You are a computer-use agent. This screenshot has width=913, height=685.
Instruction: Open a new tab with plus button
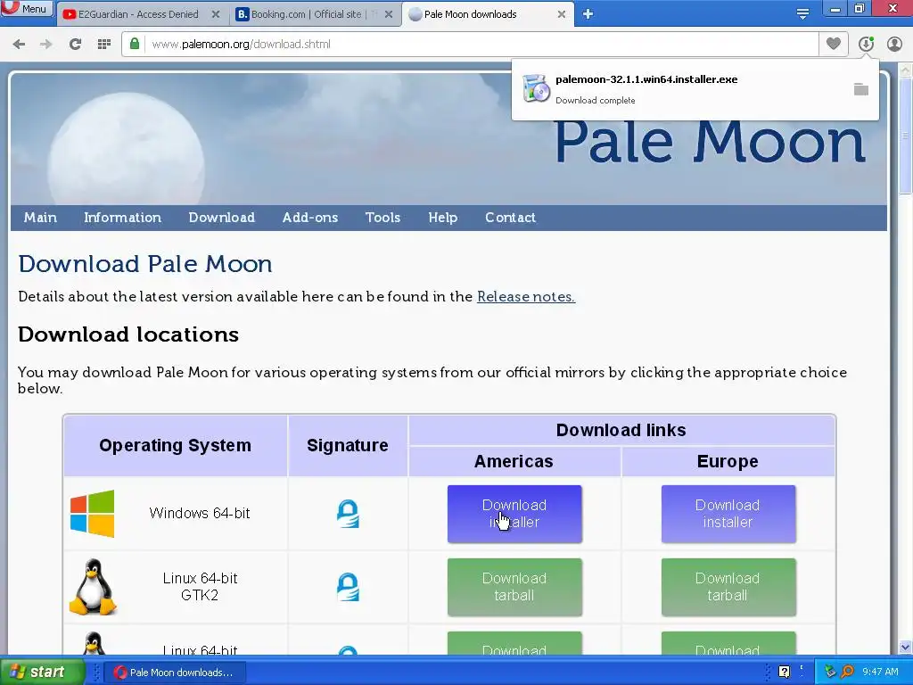coord(588,14)
